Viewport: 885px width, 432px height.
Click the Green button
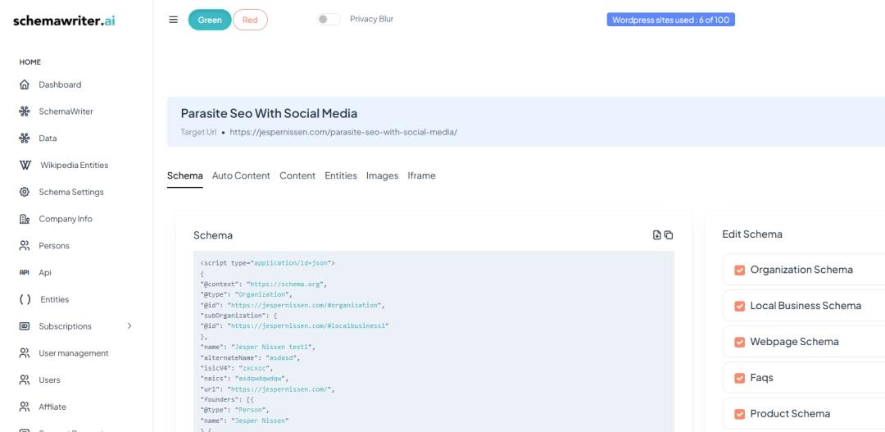pyautogui.click(x=210, y=20)
